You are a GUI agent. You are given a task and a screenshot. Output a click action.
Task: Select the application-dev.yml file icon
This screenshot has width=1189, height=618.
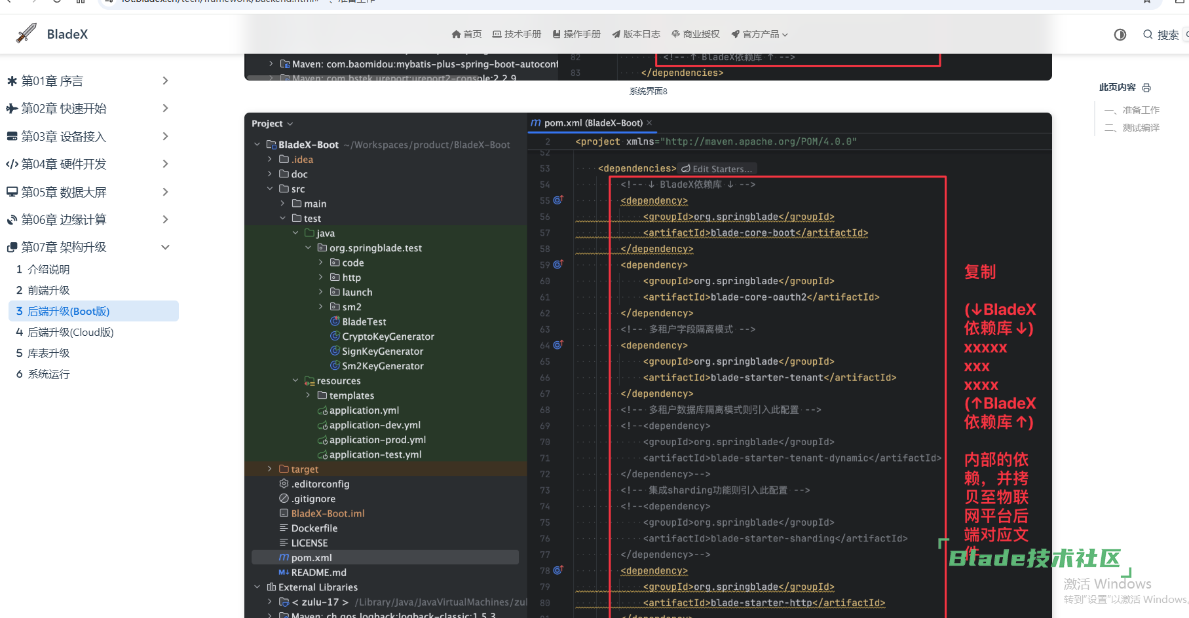pyautogui.click(x=322, y=425)
